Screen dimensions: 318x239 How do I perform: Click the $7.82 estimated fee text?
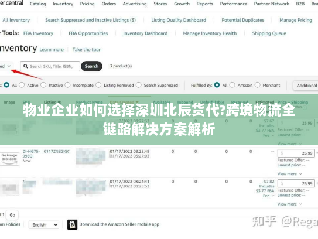(269, 182)
